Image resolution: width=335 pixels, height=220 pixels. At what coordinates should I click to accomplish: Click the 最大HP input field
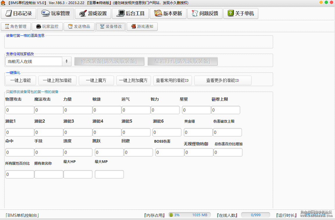pyautogui.click(x=78, y=174)
